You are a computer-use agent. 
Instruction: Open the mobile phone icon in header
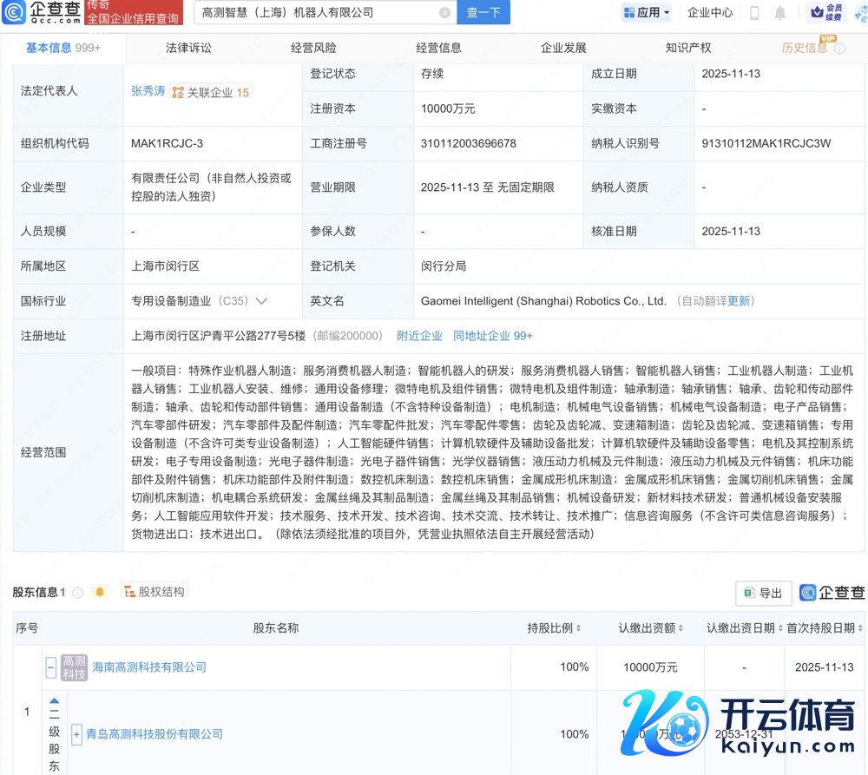coord(754,13)
